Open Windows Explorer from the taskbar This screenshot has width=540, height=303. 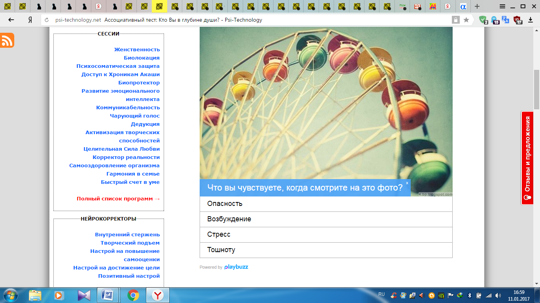point(35,295)
